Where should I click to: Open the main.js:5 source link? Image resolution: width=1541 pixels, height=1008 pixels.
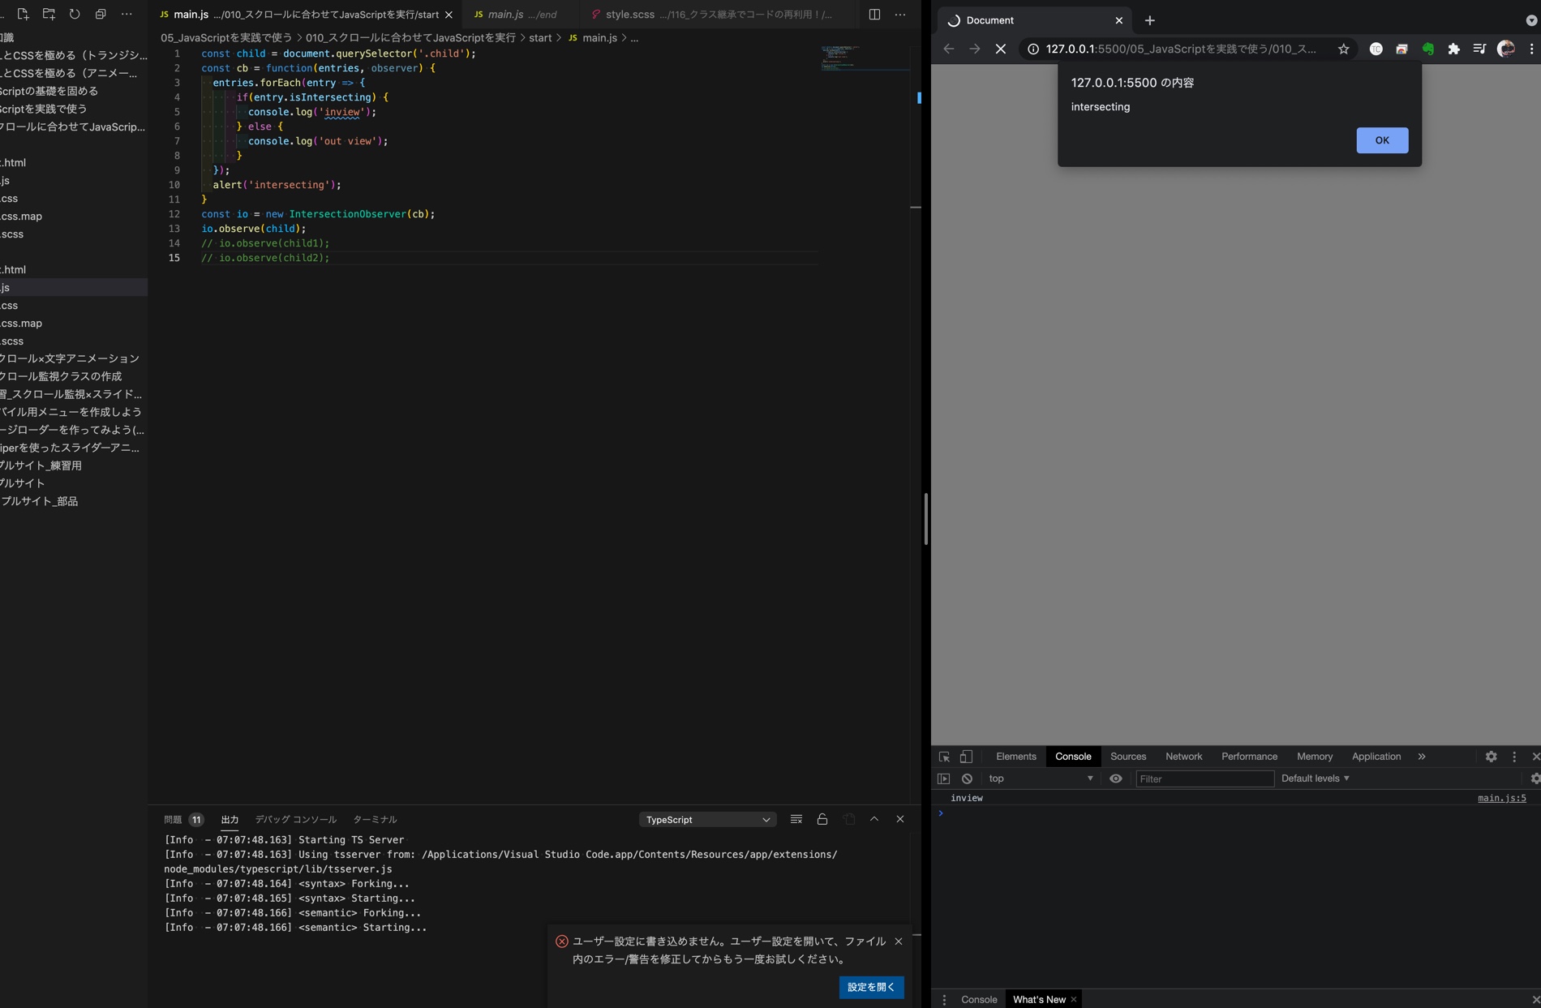tap(1501, 798)
